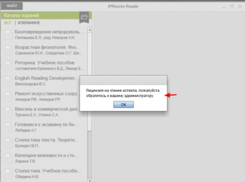Maximize the IPRbooks Reader window

232,6
